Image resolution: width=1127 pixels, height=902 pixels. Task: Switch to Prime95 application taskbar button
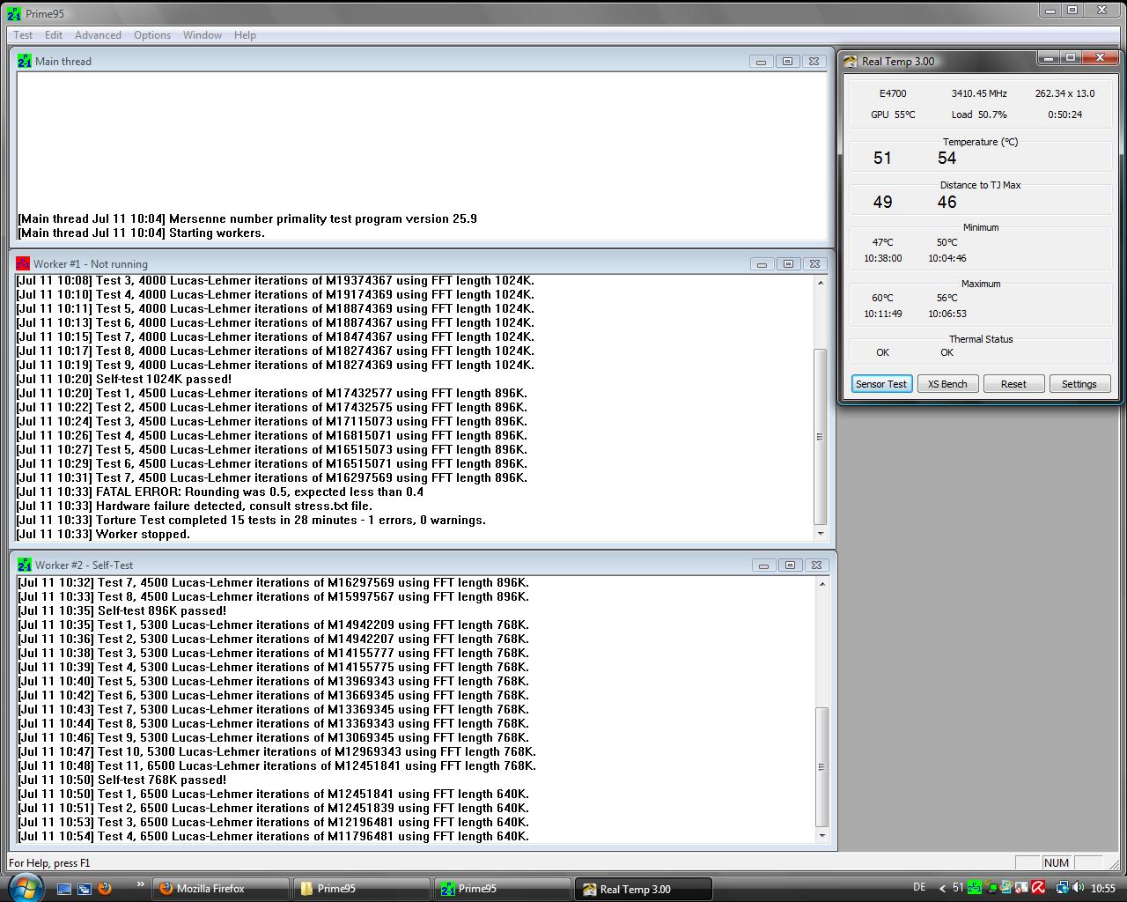pyautogui.click(x=503, y=889)
